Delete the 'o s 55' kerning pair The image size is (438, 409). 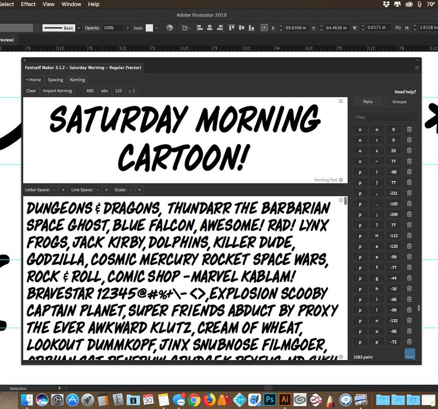coord(409,150)
